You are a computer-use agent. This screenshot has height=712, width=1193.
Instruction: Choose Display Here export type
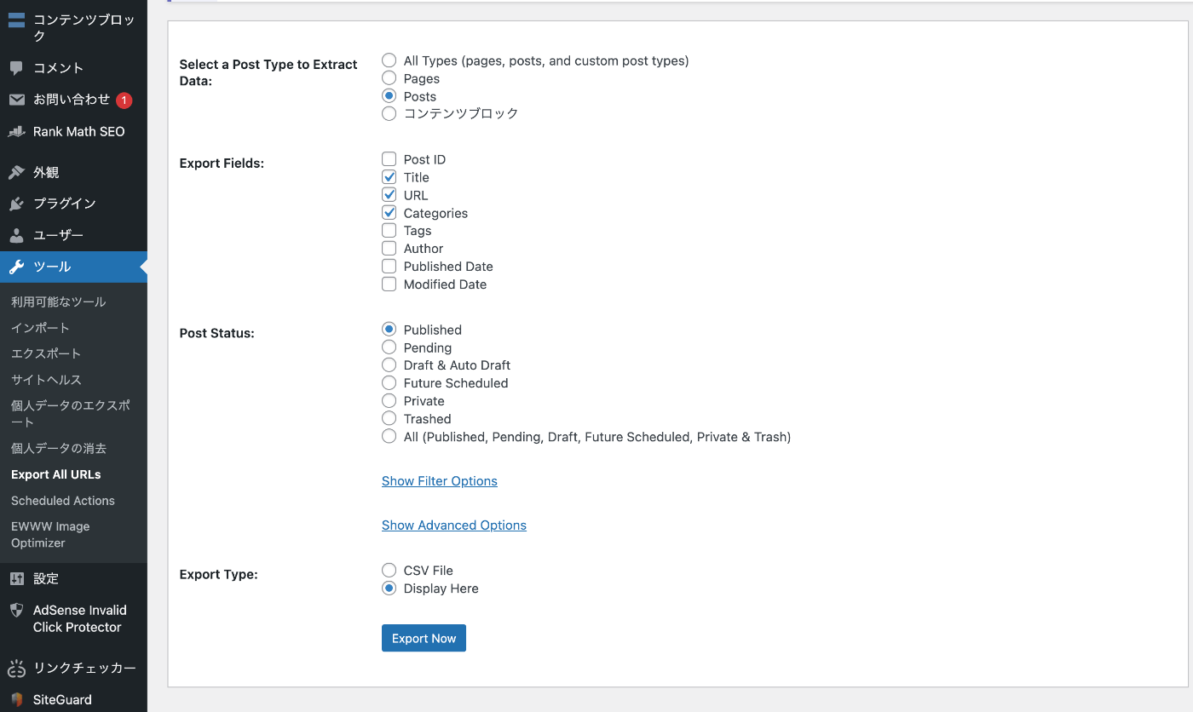pos(389,589)
